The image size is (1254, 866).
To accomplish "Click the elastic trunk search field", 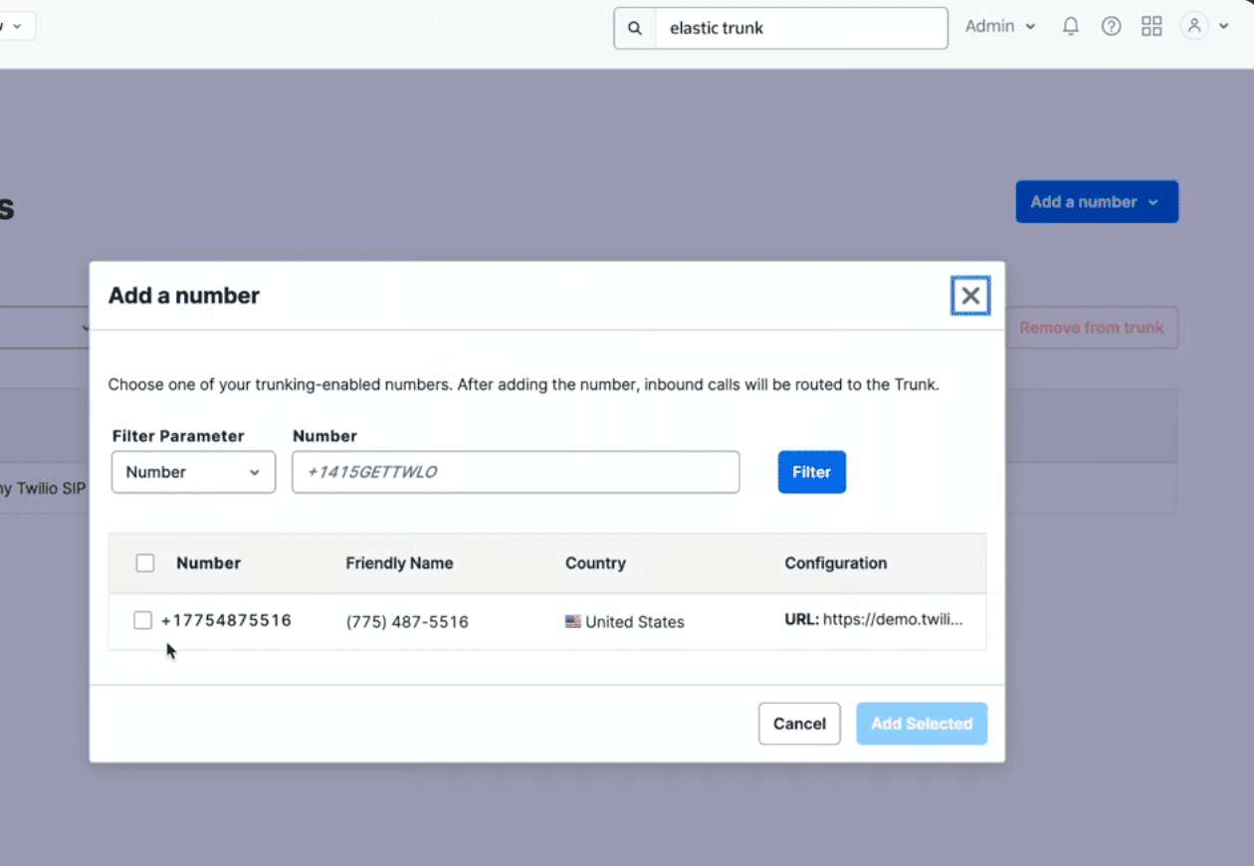I will pos(800,28).
